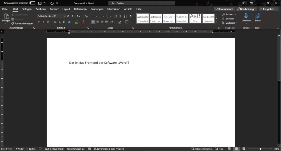Decrease paragraph indent

click(x=116, y=16)
